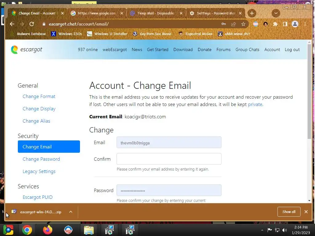Open webEscargot from the navbar

tap(115, 49)
